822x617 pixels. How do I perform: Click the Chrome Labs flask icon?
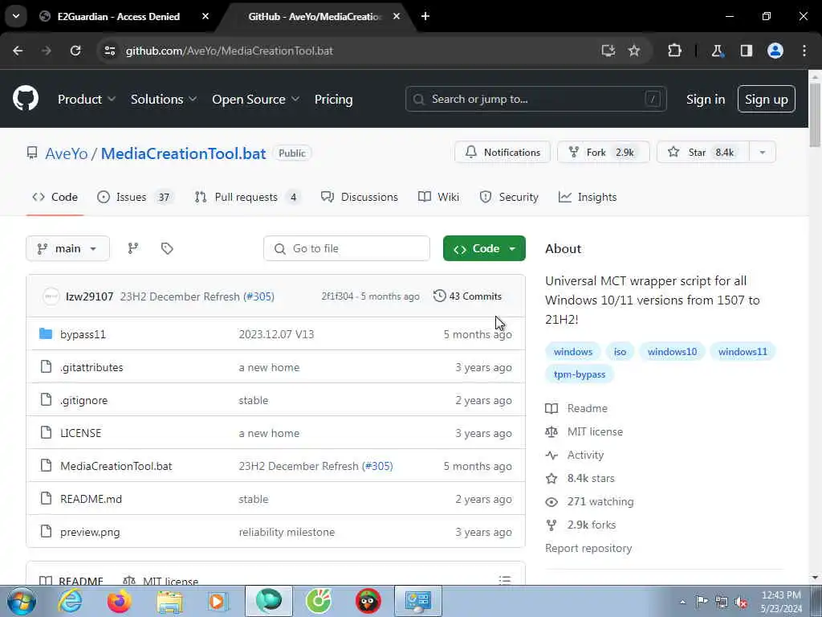[x=717, y=51]
